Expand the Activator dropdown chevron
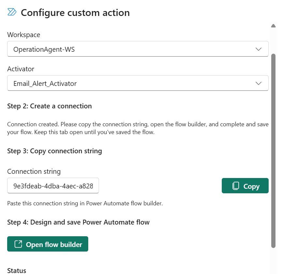Image resolution: width=282 pixels, height=274 pixels. pyautogui.click(x=259, y=83)
